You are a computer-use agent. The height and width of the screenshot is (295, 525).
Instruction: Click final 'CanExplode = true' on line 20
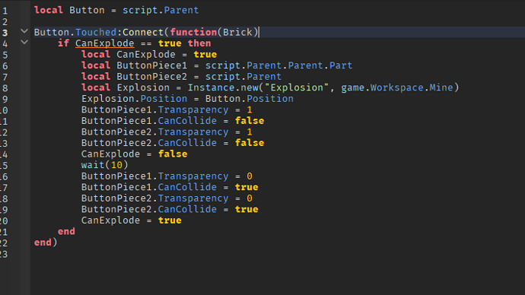coord(131,220)
